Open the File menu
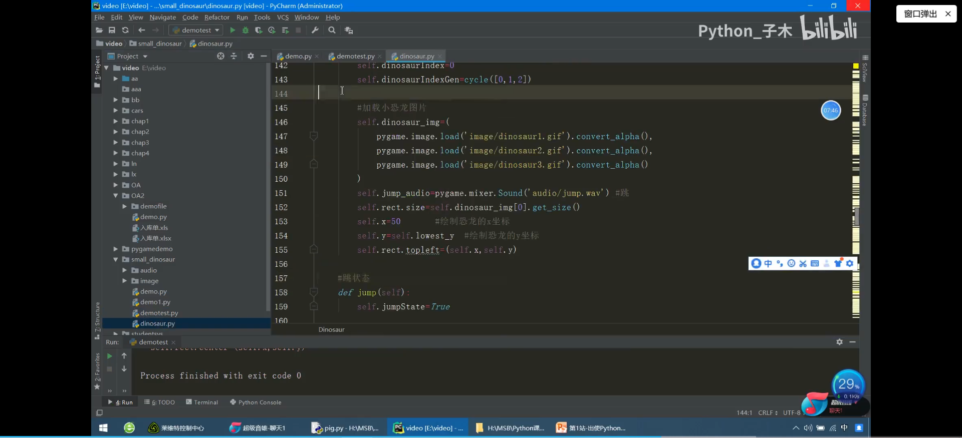This screenshot has height=438, width=962. pyautogui.click(x=99, y=17)
